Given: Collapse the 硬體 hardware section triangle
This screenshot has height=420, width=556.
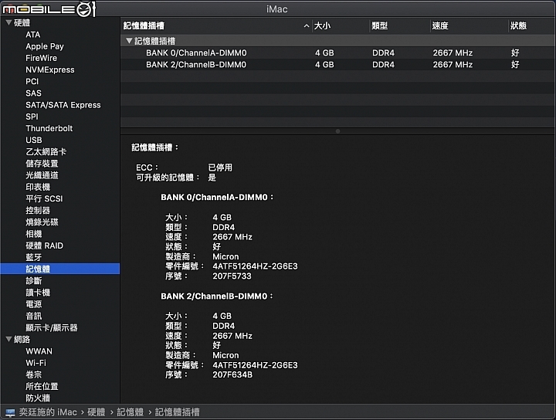Looking at the screenshot, I should pyautogui.click(x=8, y=22).
